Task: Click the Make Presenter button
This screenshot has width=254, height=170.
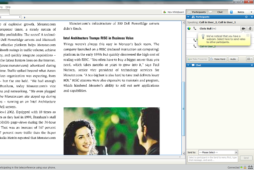Action: pos(198,59)
